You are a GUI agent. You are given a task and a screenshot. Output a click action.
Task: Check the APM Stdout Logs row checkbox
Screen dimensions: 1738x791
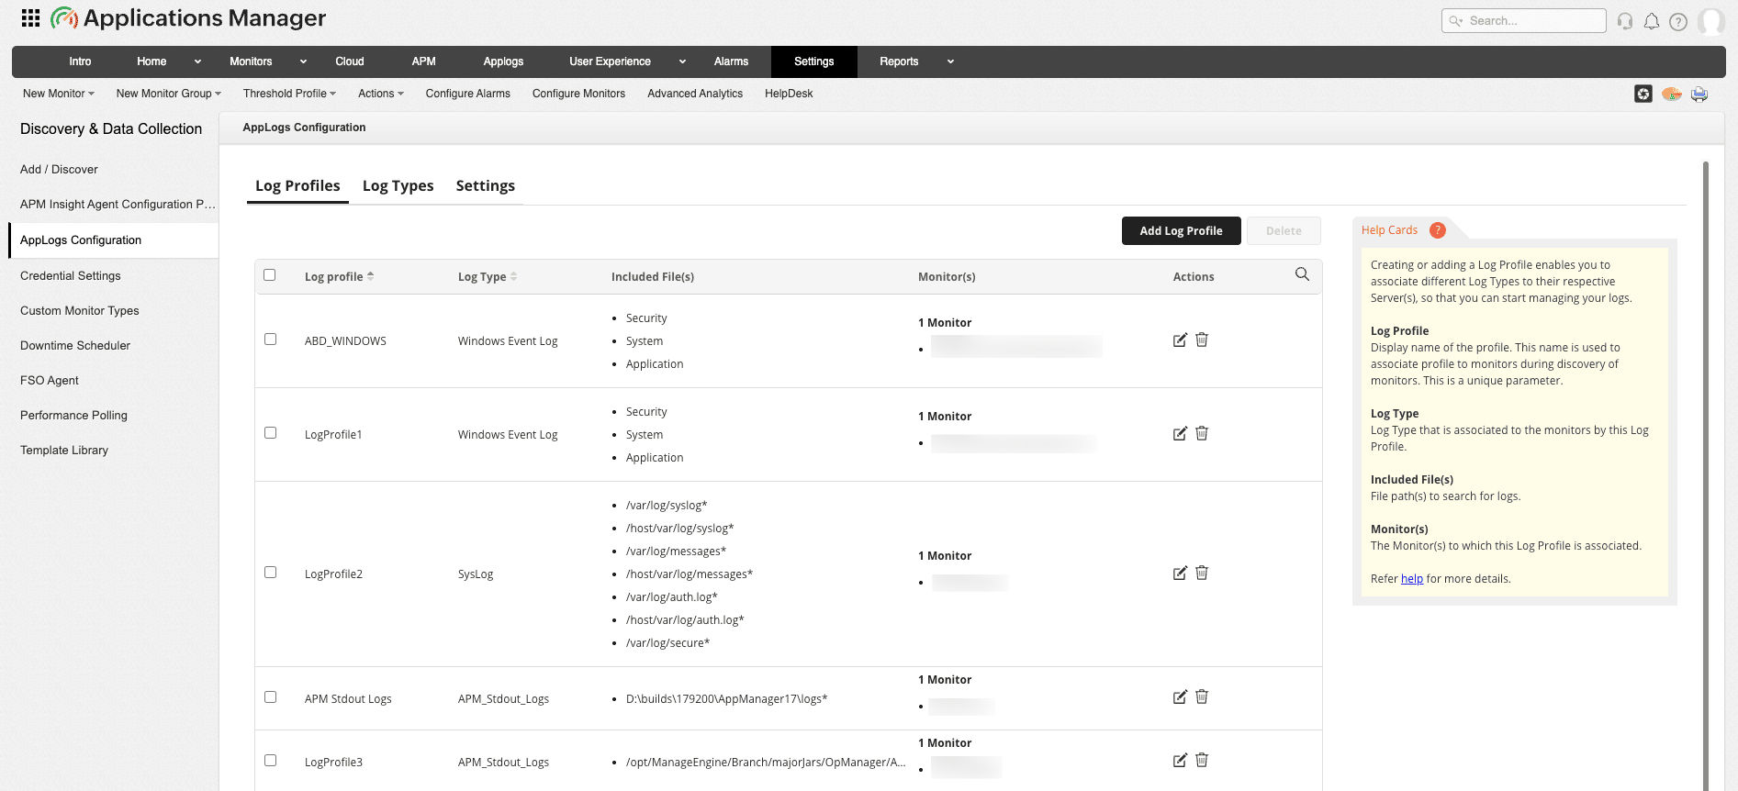(270, 696)
